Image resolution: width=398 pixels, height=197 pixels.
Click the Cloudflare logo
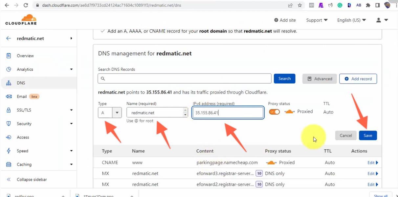[x=21, y=19]
